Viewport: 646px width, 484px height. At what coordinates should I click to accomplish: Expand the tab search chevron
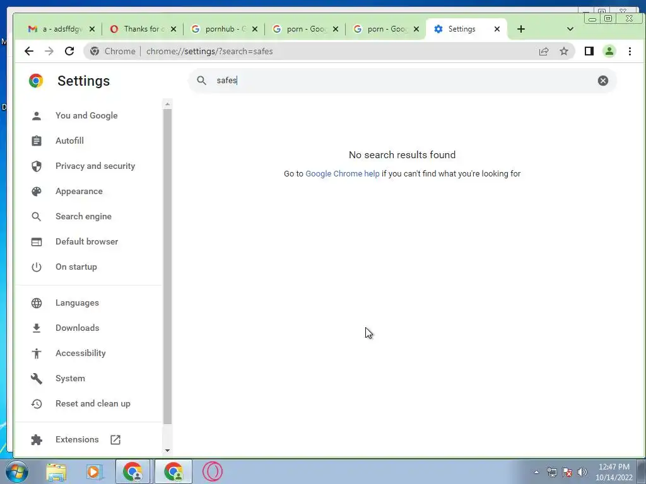(570, 29)
